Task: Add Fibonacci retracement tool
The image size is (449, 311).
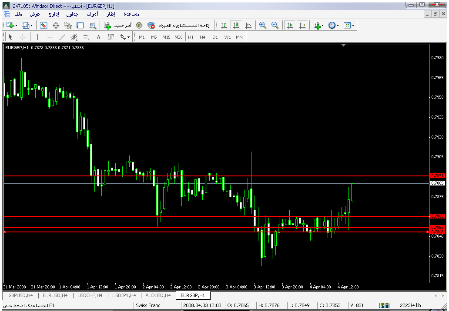Action: 86,37
